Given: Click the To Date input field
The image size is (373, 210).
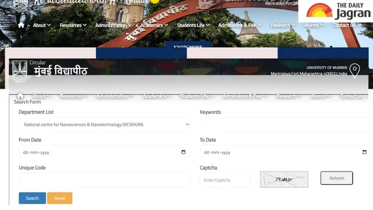Looking at the screenshot, I should (x=284, y=152).
